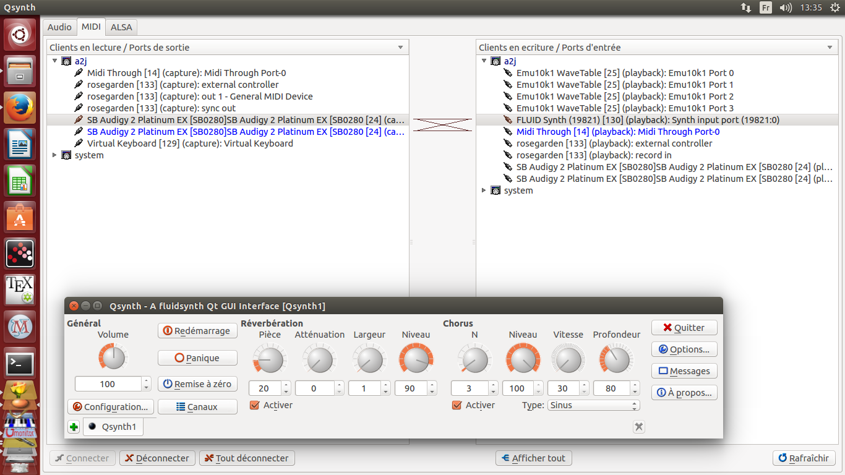
Task: Expand the system client in input ports
Action: (484, 190)
